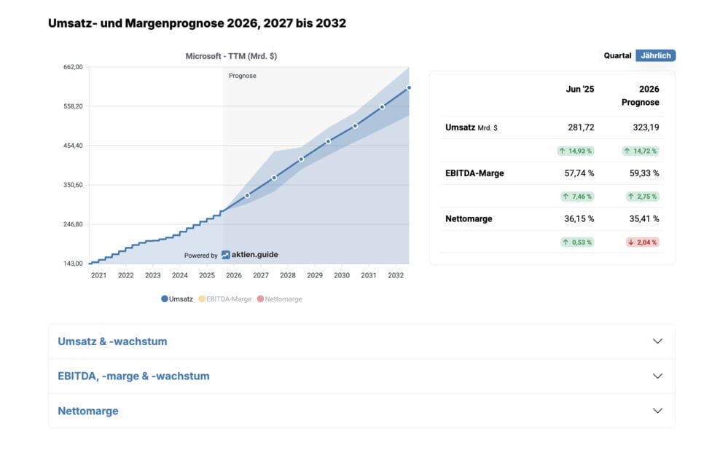Click the 2027 x-axis label
Image resolution: width=720 pixels, height=466 pixels.
pos(261,275)
